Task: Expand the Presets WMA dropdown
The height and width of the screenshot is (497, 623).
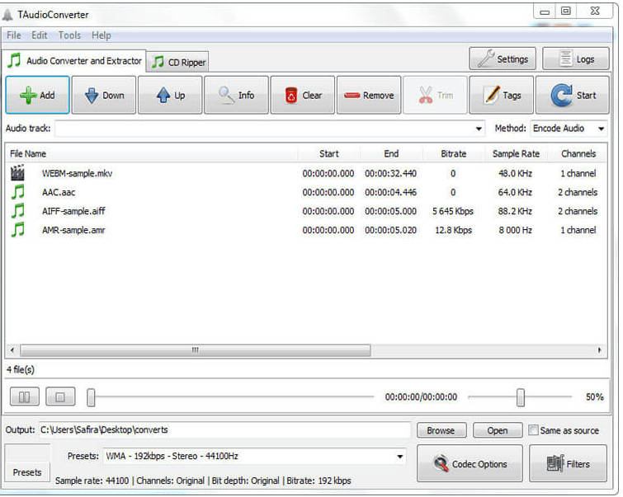Action: [x=400, y=457]
